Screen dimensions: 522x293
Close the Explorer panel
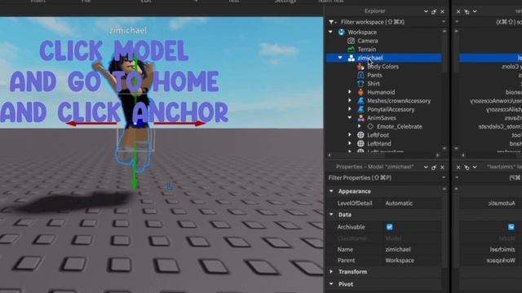tap(442, 11)
